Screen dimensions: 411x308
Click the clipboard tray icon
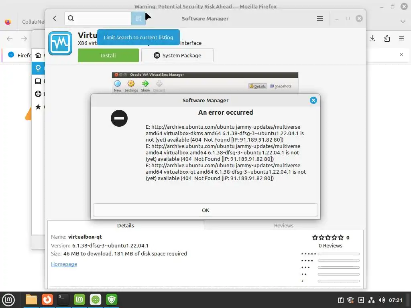click(341, 300)
